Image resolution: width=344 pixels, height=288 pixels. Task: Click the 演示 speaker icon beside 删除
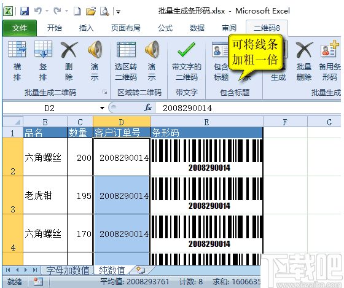[x=95, y=49]
